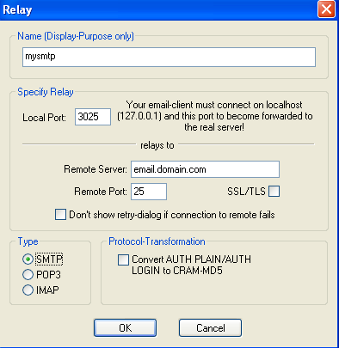This screenshot has width=339, height=348.
Task: Enable Convert AUTH PLAIN/AUTH LOGIN to CRAM-MD5
Action: 123,260
